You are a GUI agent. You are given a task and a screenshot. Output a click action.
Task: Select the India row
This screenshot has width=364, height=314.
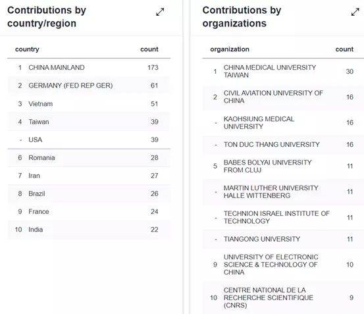coord(89,230)
